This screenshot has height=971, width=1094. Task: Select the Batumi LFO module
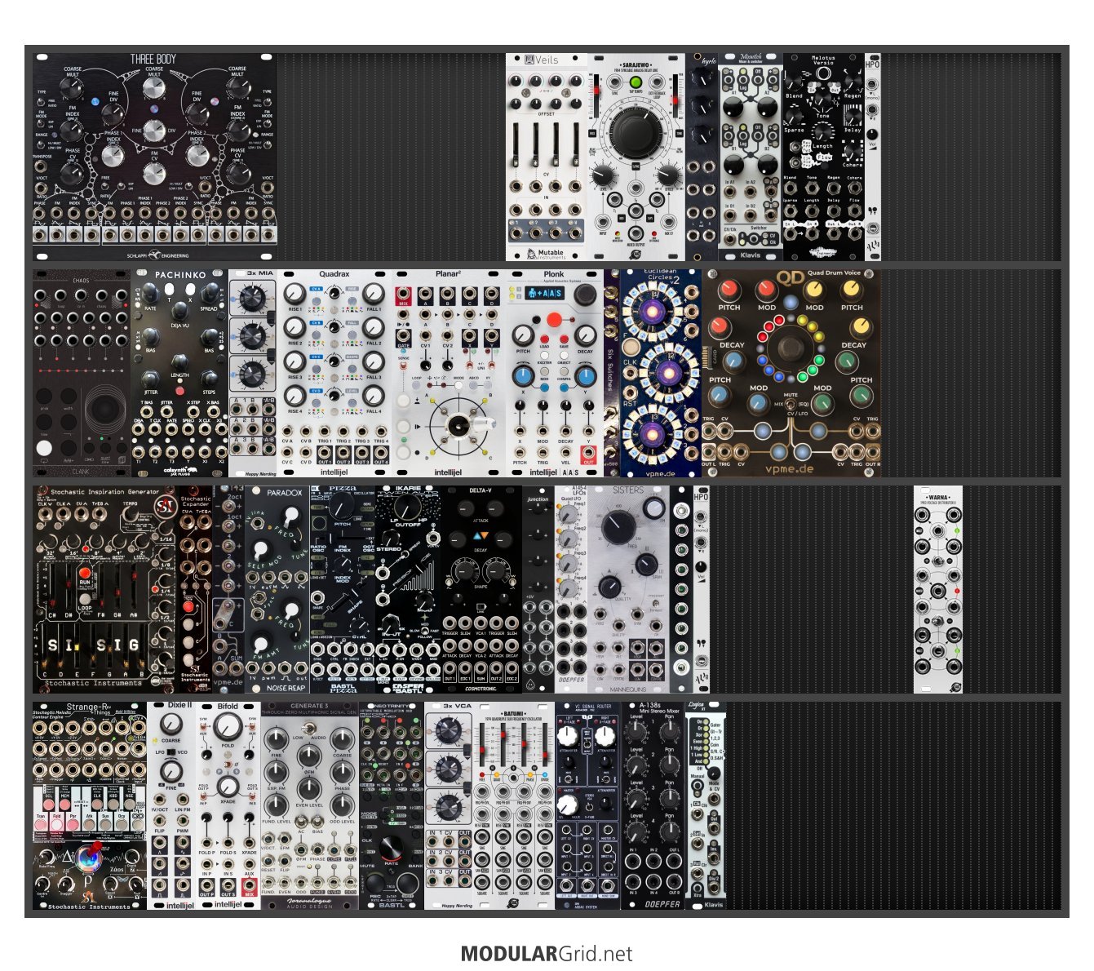[x=514, y=805]
